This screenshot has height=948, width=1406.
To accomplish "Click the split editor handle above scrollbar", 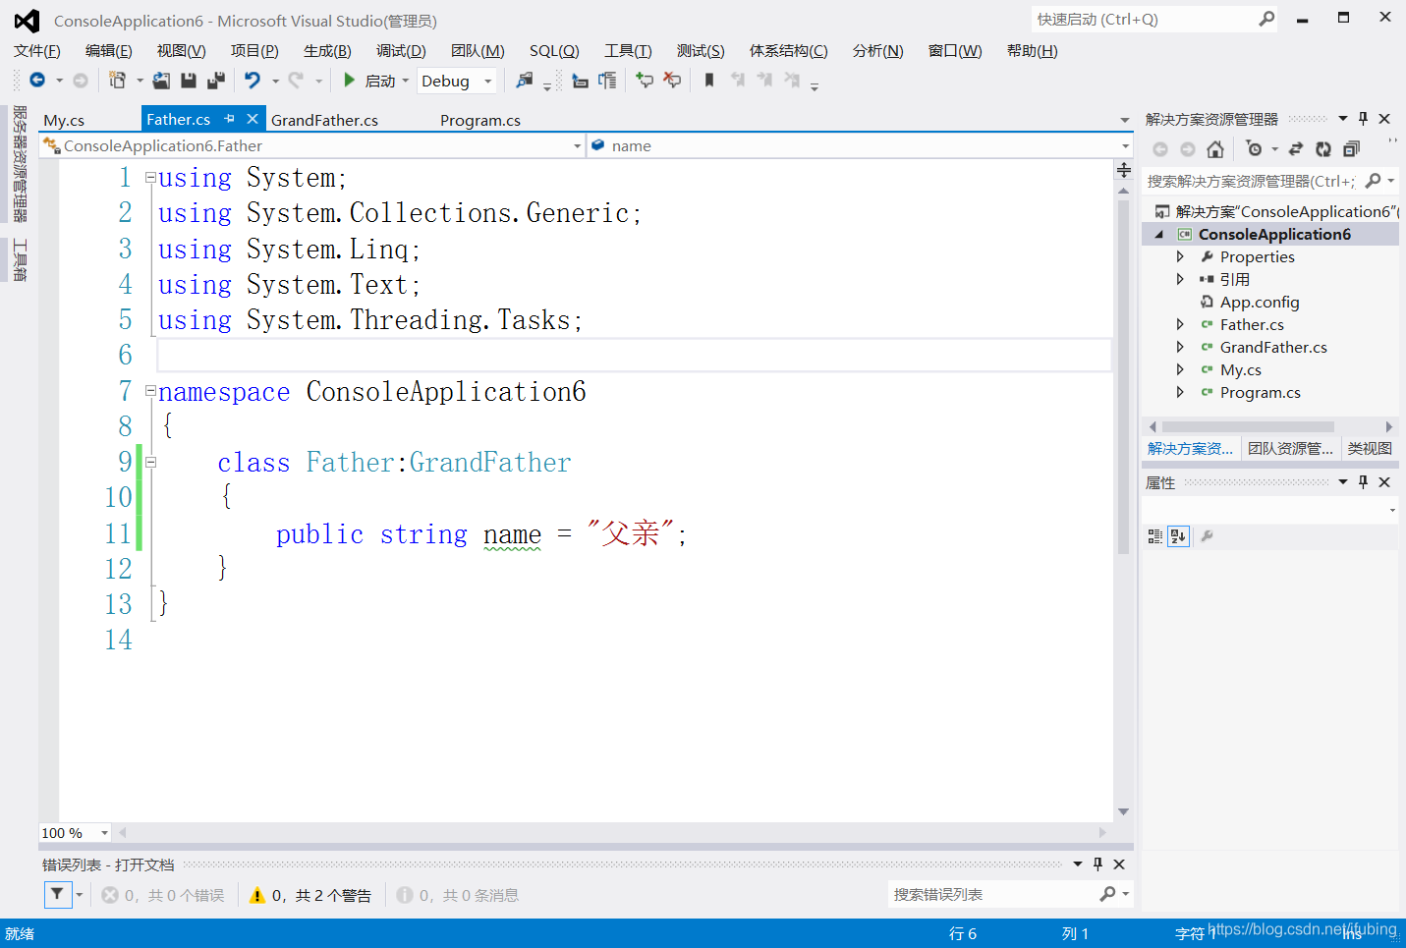I will click(x=1123, y=170).
